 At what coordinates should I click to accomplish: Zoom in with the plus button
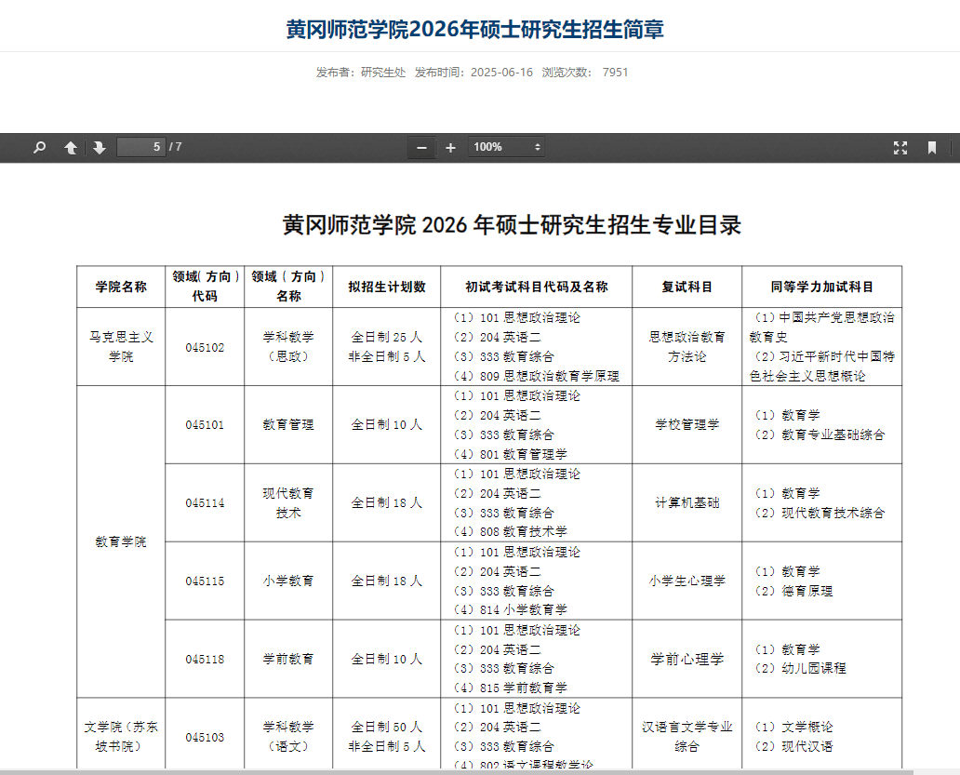[450, 148]
